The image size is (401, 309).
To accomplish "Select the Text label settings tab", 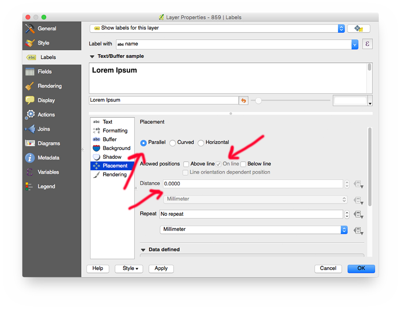I will pos(112,122).
